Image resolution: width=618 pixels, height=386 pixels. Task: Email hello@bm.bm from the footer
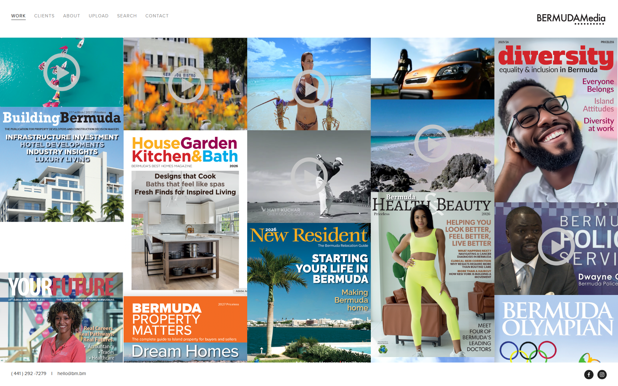71,373
